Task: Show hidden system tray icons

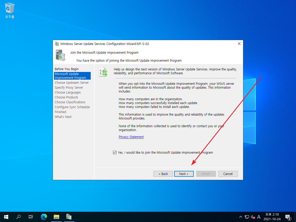Action: coord(241,217)
